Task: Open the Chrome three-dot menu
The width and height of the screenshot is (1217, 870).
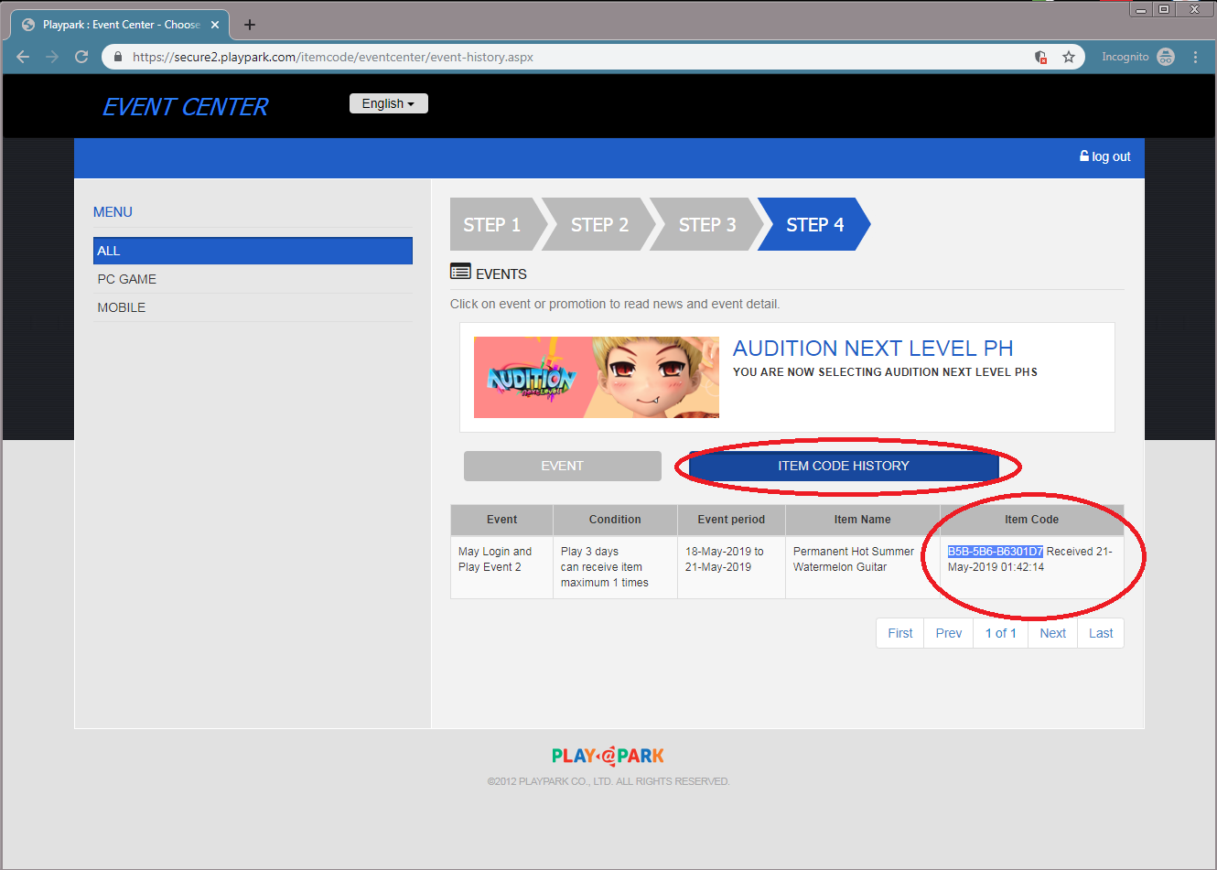Action: [x=1195, y=57]
